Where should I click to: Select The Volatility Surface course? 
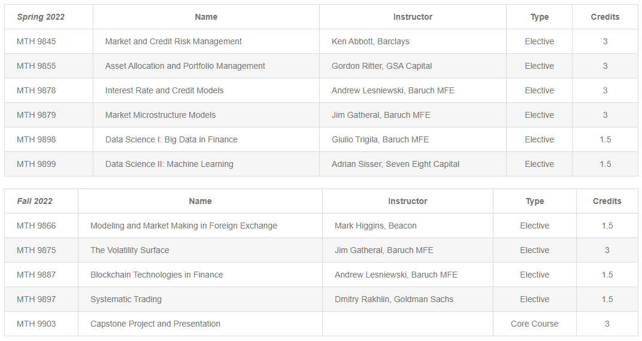(130, 250)
